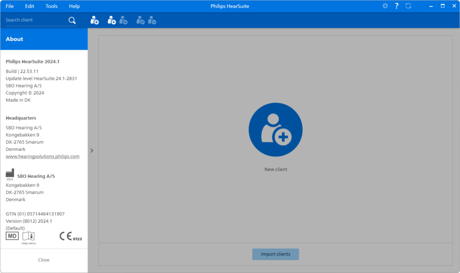Open the File menu
460x273 pixels.
pos(10,6)
